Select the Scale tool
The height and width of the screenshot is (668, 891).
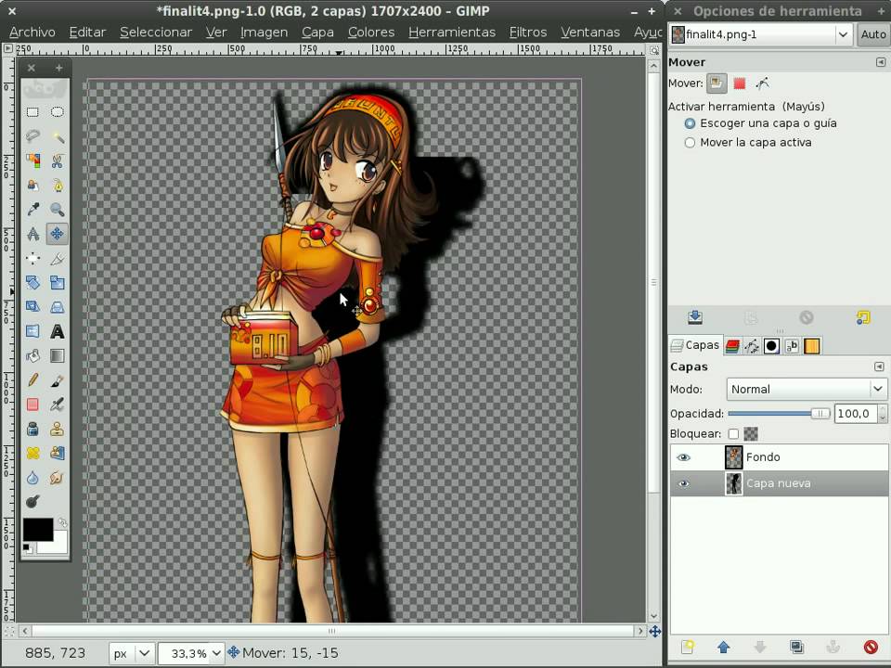coord(57,282)
